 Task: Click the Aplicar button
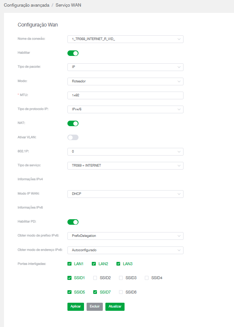pos(76,307)
